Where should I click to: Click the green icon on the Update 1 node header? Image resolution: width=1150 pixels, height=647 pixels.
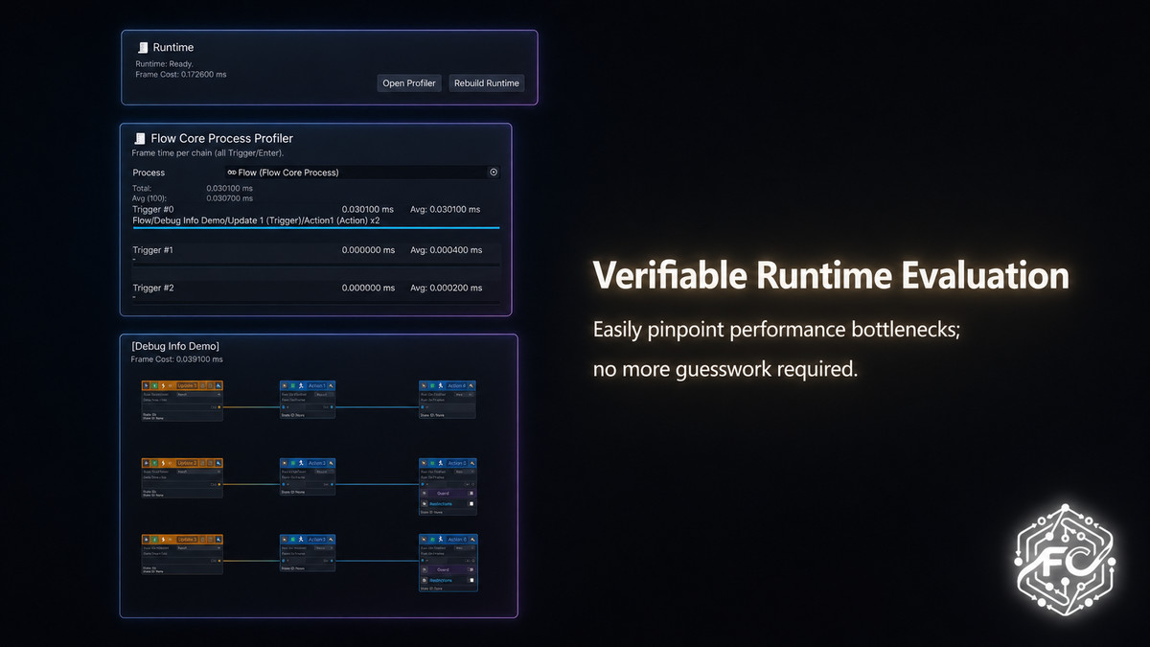pos(154,385)
